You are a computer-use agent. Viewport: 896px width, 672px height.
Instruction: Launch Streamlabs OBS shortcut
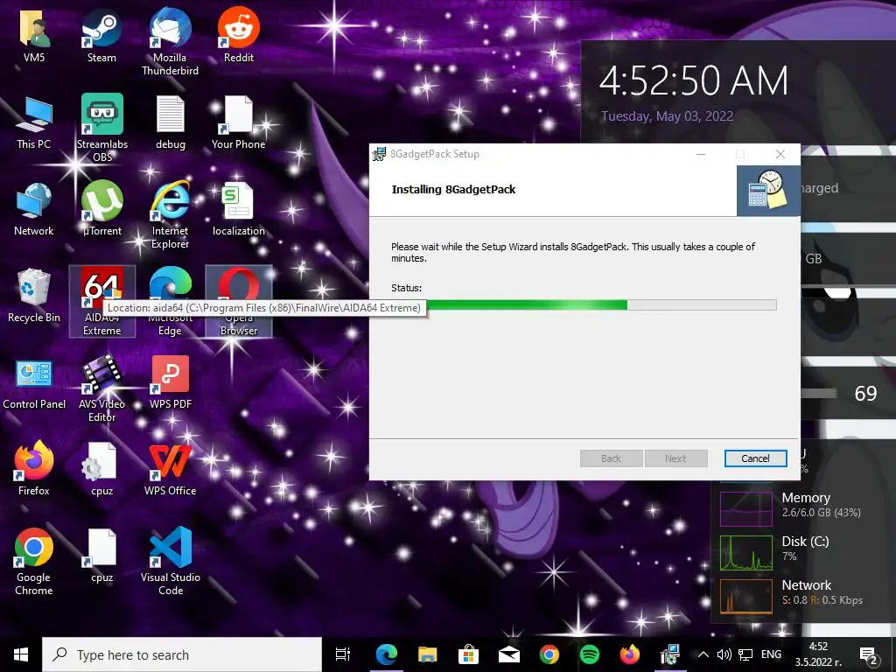(x=102, y=128)
